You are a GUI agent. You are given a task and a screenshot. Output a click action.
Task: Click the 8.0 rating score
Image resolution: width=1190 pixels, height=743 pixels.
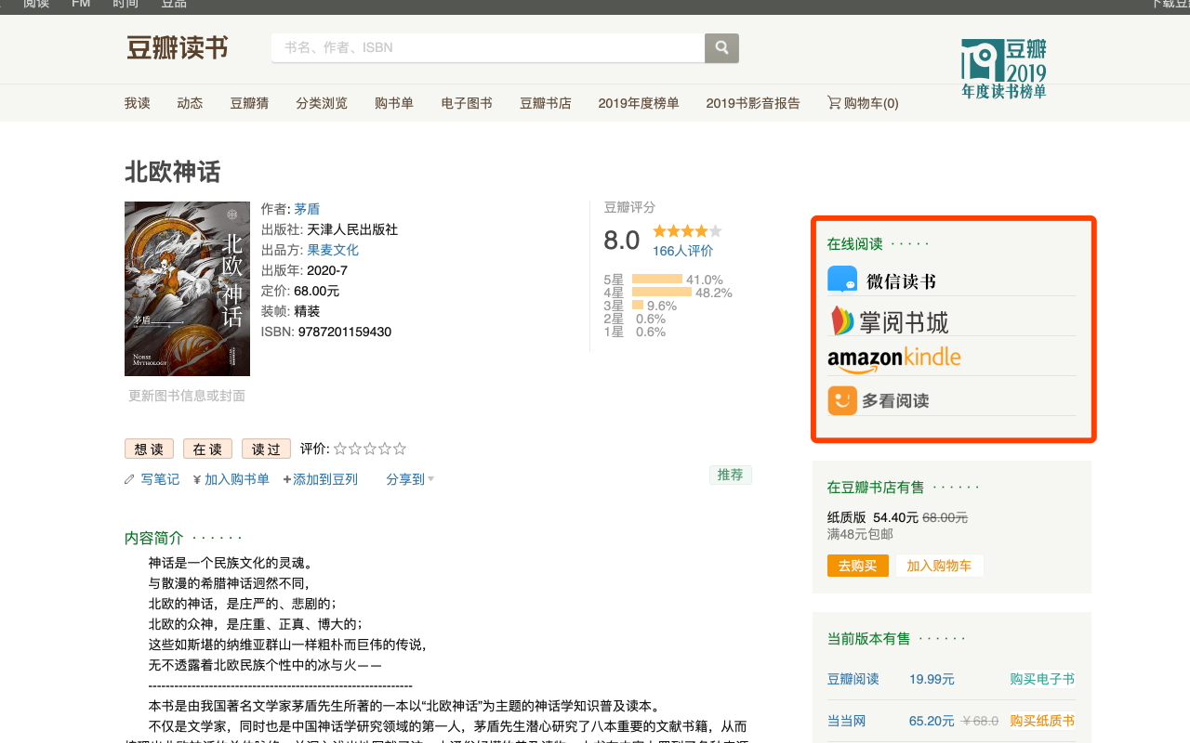pos(621,241)
